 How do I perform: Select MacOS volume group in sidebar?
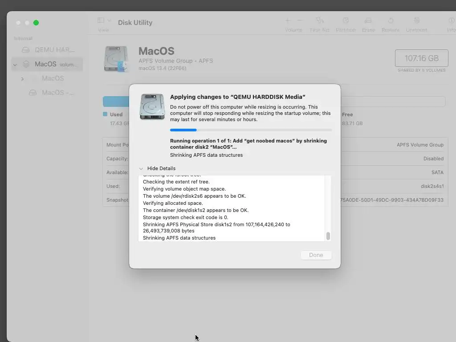tap(47, 64)
